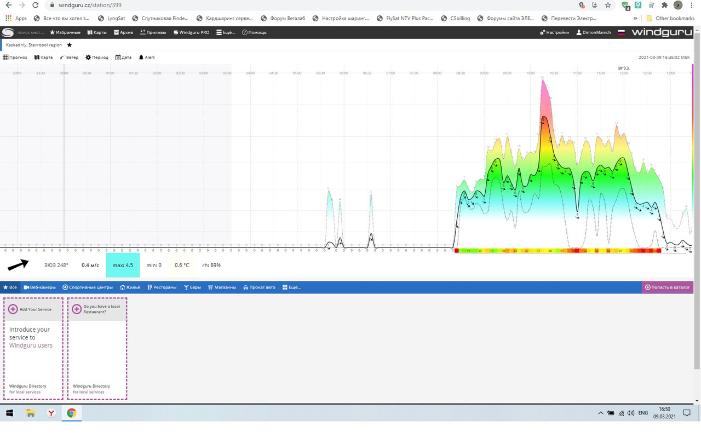Set up station Alert bell

[147, 57]
